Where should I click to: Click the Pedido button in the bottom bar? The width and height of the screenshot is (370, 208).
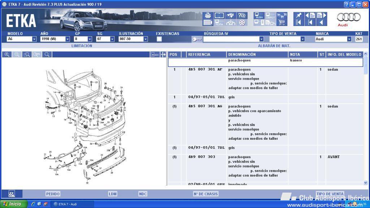click(x=53, y=194)
